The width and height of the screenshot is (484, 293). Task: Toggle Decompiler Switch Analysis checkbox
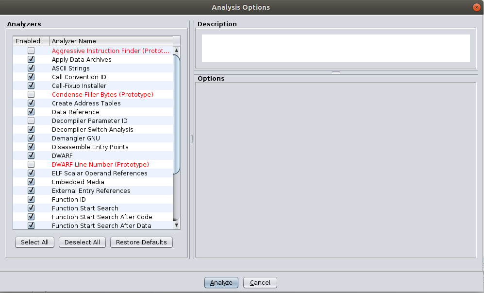(31, 130)
